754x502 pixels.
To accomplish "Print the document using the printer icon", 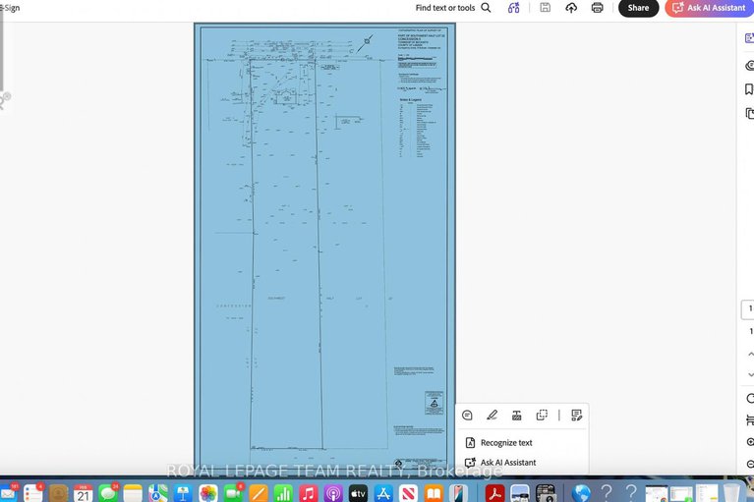I will point(597,8).
